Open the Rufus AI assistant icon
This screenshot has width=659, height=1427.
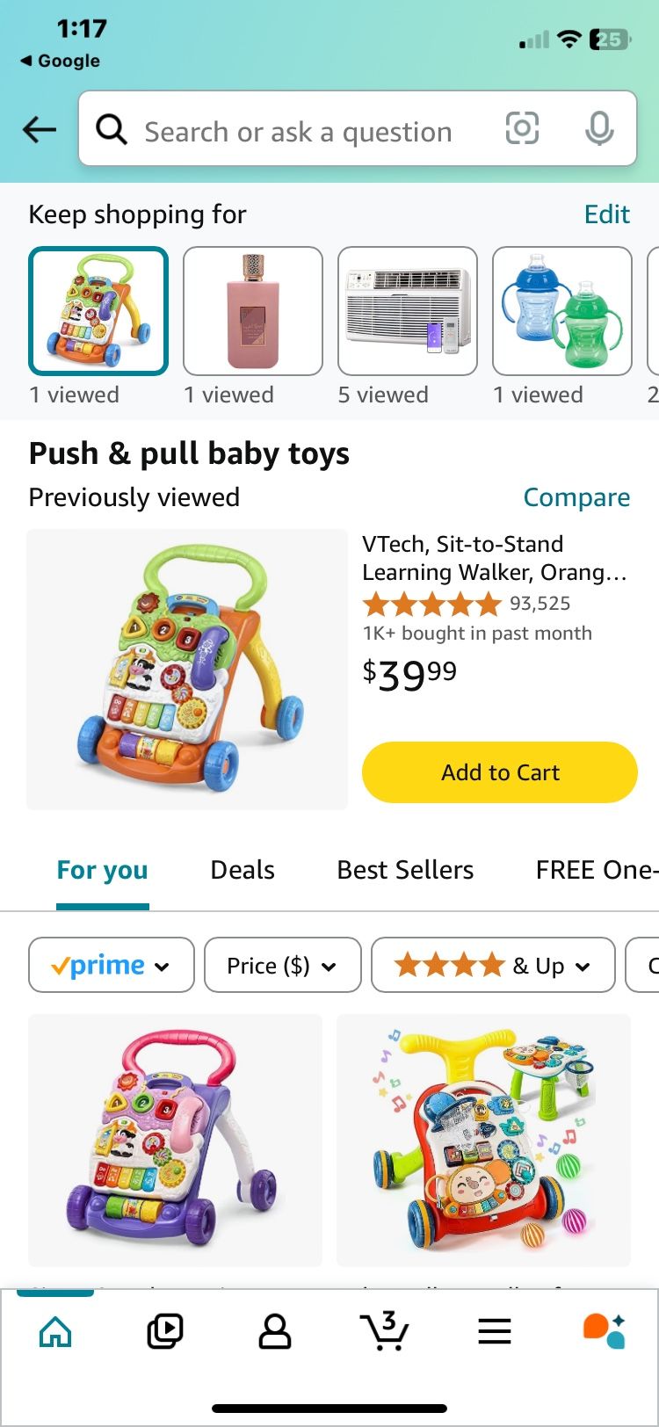[x=604, y=1331]
